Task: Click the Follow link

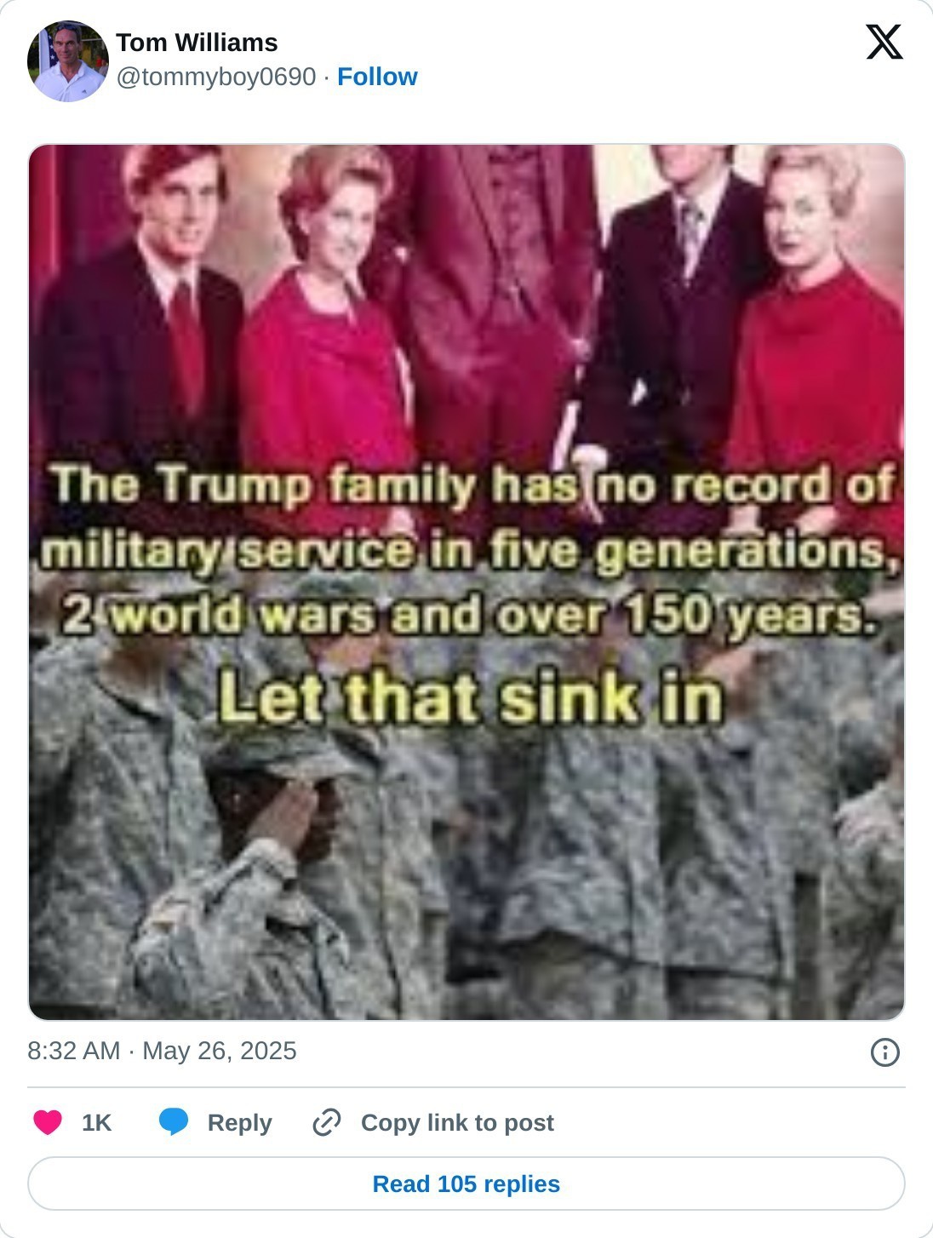Action: pos(377,77)
